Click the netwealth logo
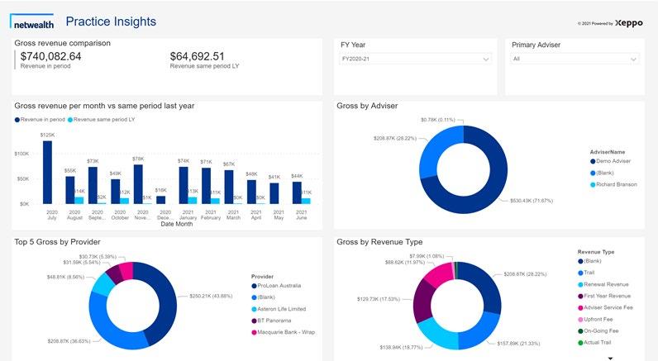Screen dimensions: 658x361 coord(32,21)
